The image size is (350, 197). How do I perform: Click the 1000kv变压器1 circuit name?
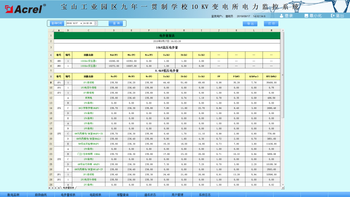[88, 61]
